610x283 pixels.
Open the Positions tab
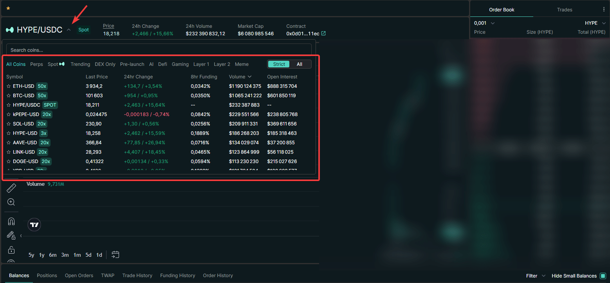tap(47, 276)
